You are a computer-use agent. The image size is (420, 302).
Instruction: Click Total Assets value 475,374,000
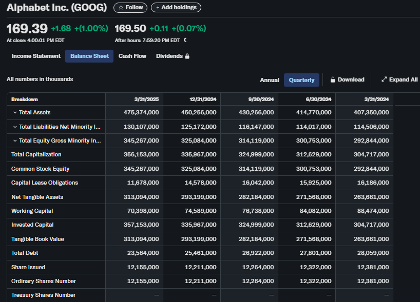click(x=141, y=113)
